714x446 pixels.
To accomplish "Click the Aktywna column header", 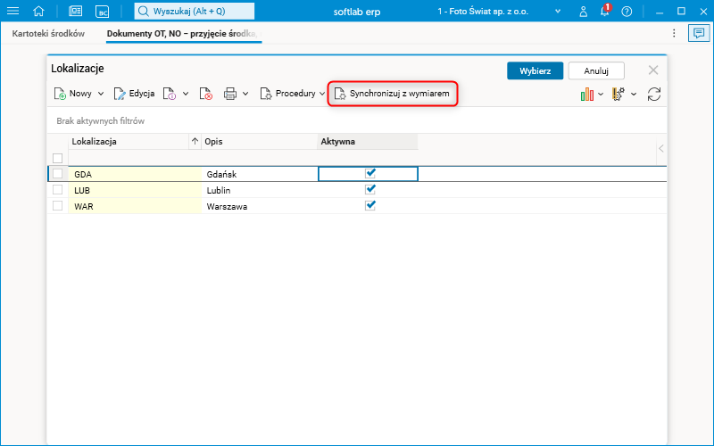I will 367,142.
